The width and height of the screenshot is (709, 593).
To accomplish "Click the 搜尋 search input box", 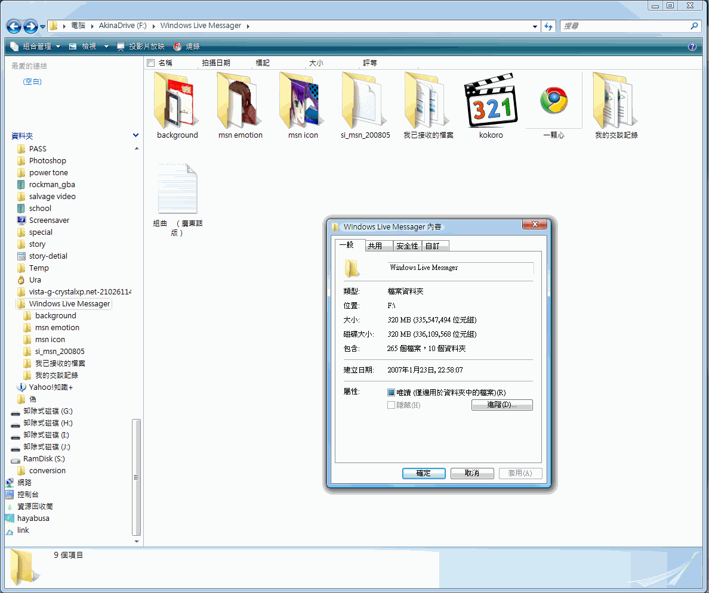I will click(x=624, y=26).
